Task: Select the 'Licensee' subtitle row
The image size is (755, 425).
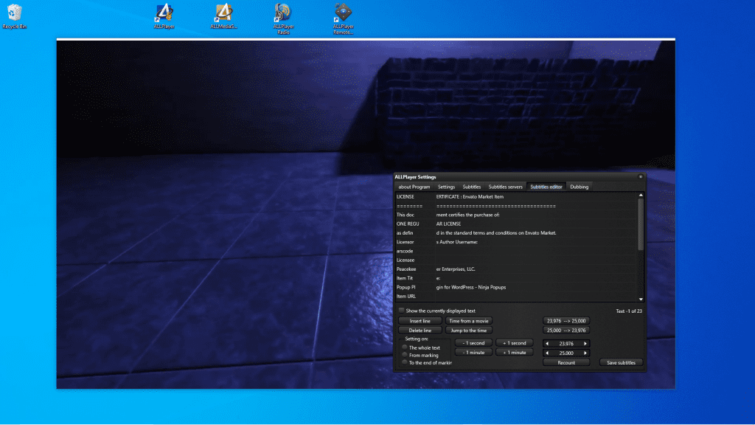Action: [x=516, y=260]
